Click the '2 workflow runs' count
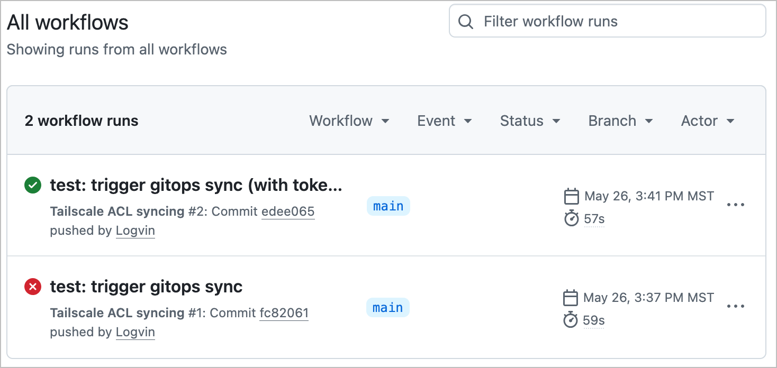The image size is (777, 368). (x=82, y=121)
